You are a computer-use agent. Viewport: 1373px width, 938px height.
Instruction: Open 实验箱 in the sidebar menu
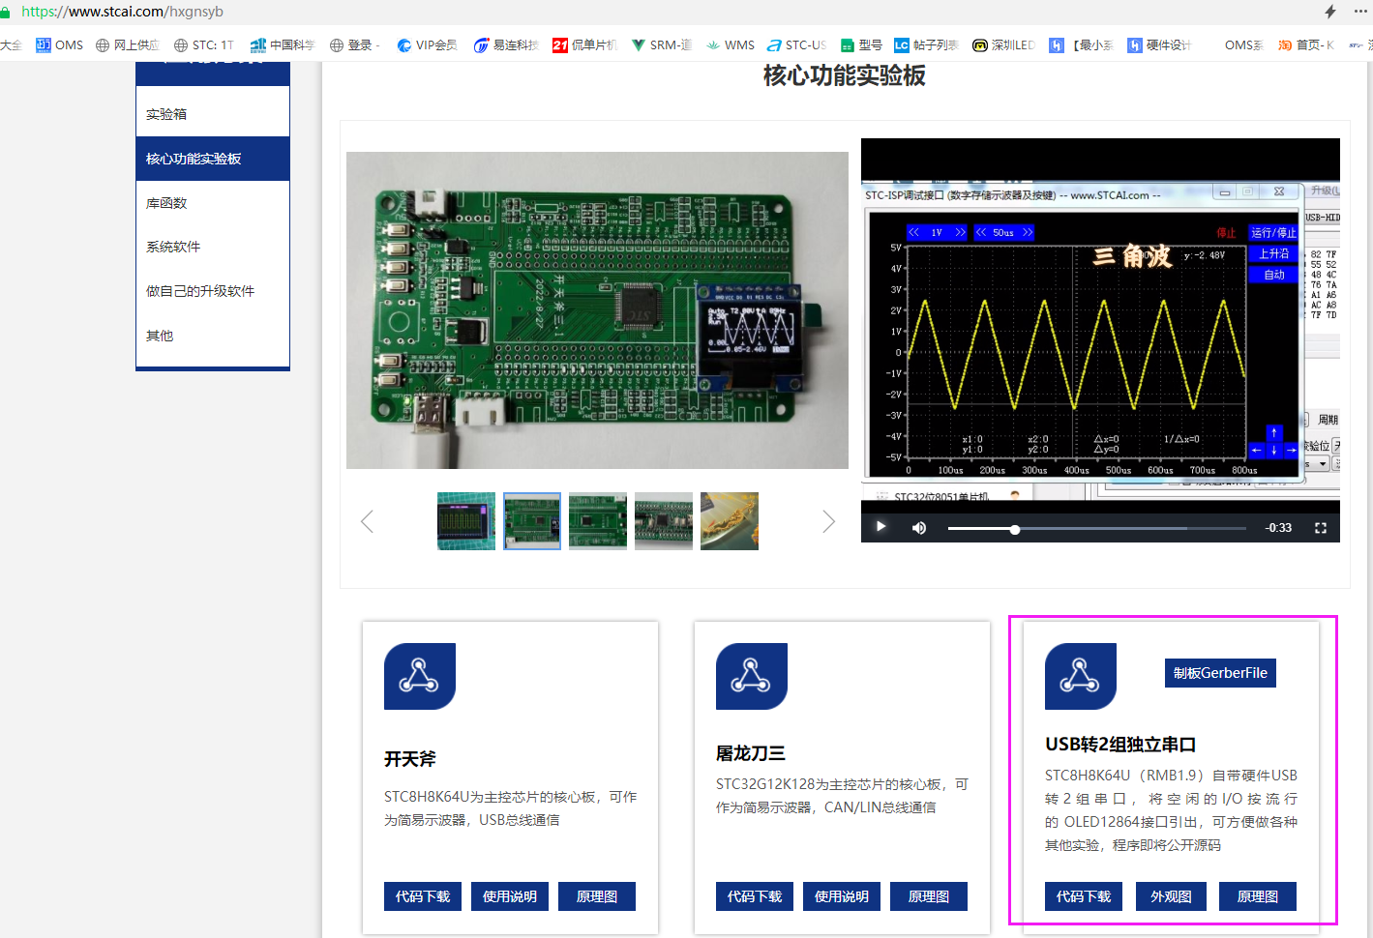pyautogui.click(x=213, y=114)
